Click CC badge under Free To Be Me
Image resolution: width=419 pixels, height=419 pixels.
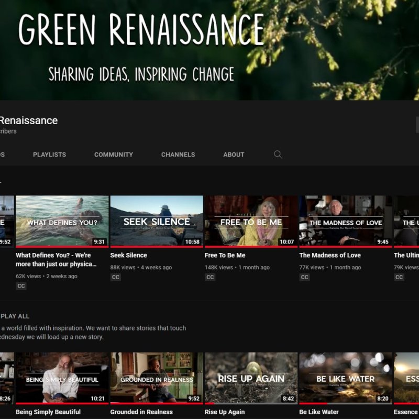click(210, 277)
